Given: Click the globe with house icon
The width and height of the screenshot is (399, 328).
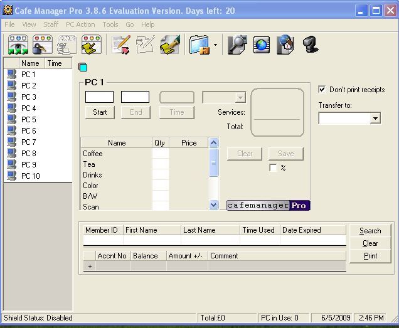Looking at the screenshot, I should pos(286,45).
